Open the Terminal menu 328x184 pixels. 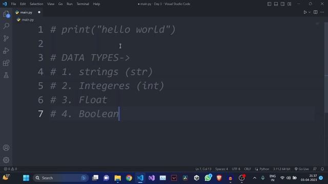point(83,4)
